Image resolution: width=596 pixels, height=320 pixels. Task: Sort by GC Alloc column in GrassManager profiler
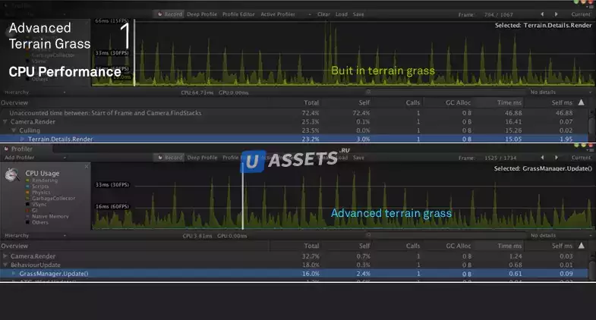(x=459, y=246)
